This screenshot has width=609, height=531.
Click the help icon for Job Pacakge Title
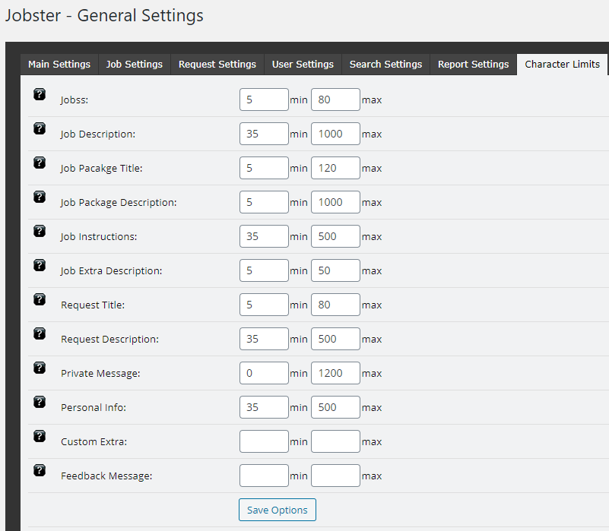(x=40, y=163)
